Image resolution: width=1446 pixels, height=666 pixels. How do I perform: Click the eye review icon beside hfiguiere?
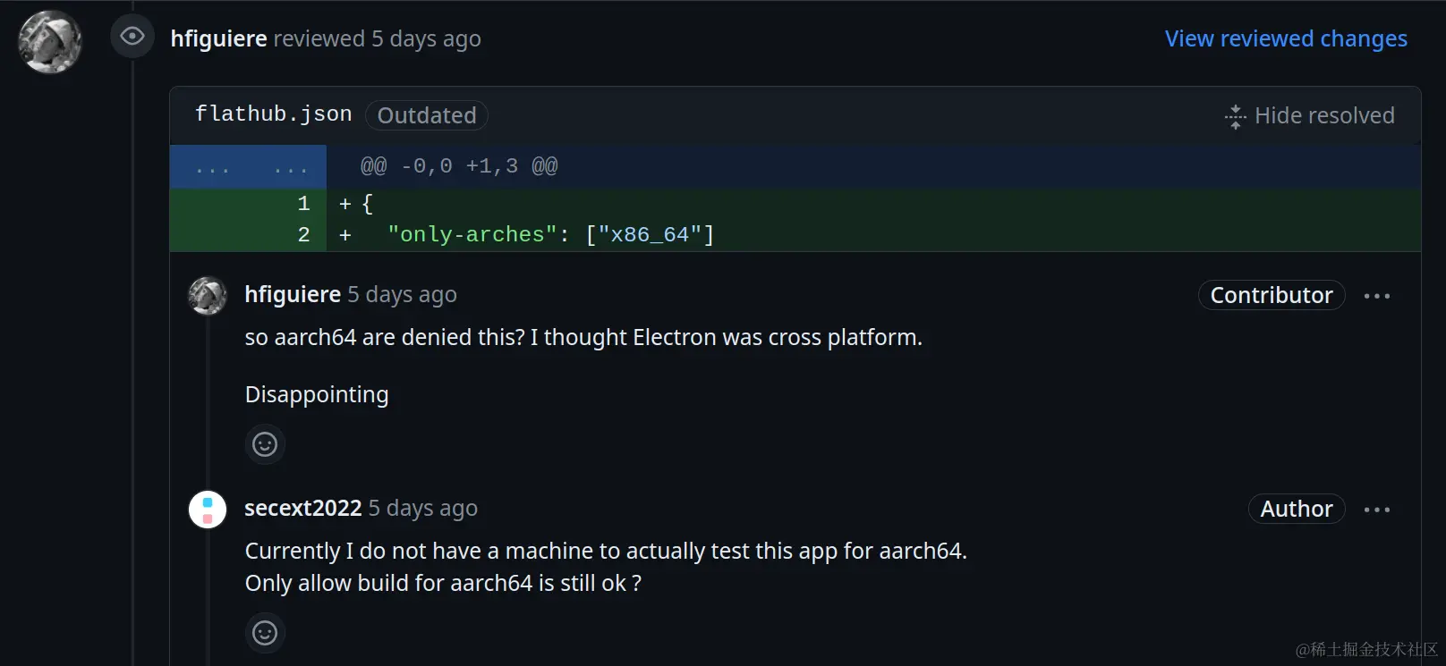132,37
